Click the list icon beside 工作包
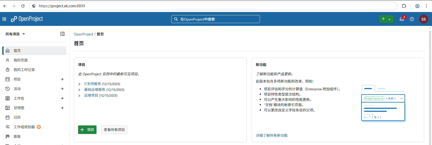This screenshot has height=145, width=432. pos(8,98)
